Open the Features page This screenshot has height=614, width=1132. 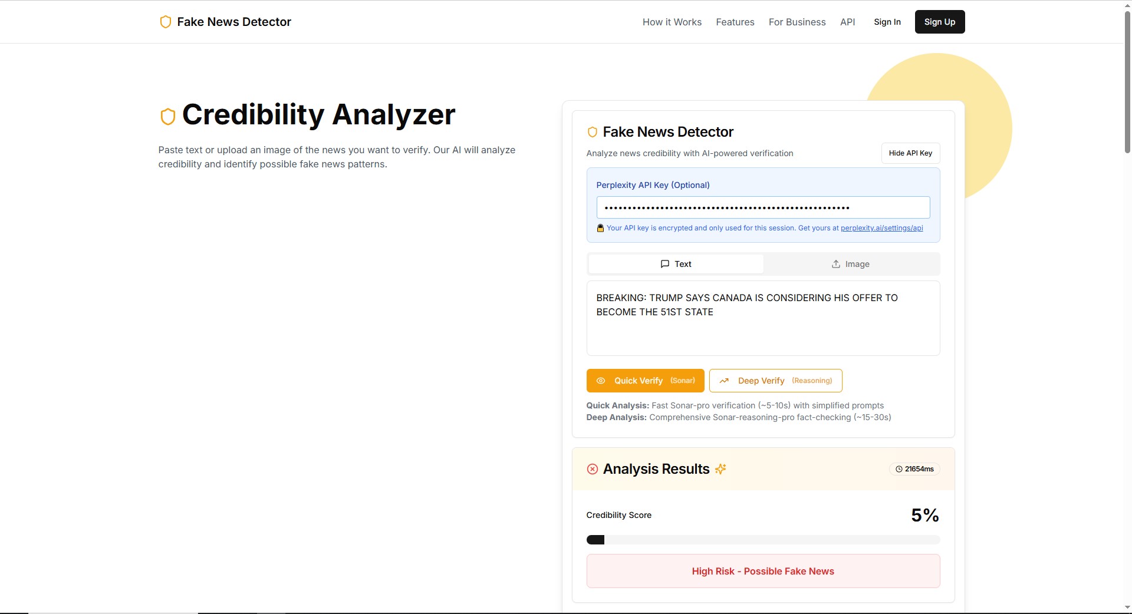[x=735, y=22]
